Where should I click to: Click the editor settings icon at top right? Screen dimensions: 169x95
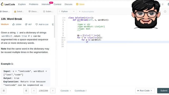[x=165, y=11]
